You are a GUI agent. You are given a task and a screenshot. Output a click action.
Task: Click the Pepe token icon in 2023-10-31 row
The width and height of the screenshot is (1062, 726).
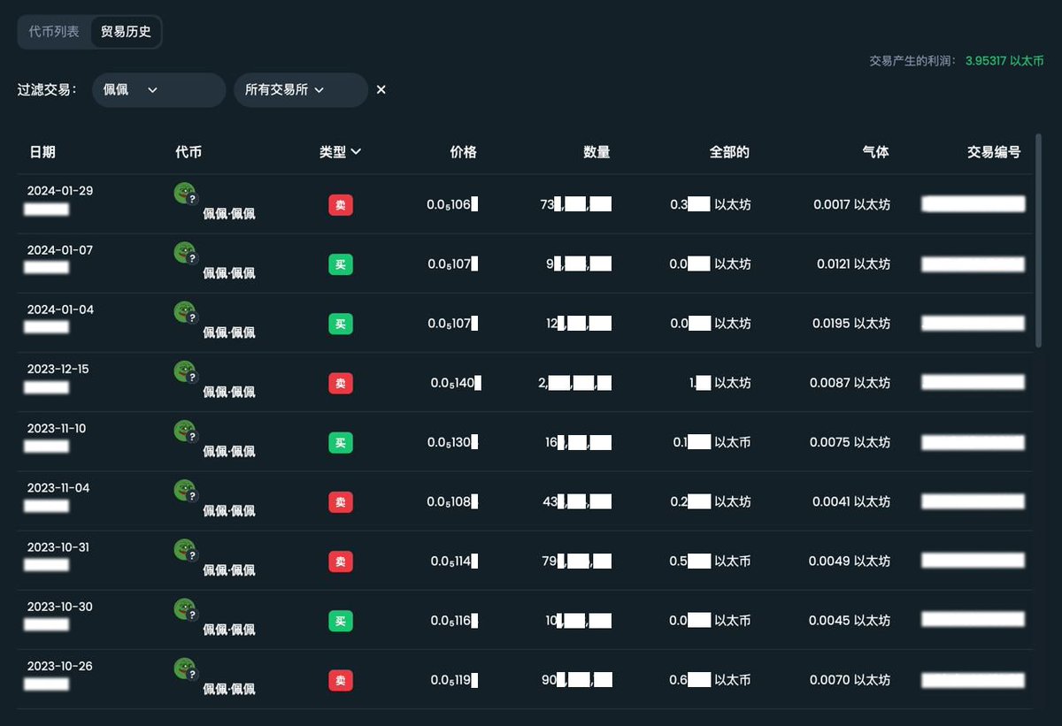point(185,548)
